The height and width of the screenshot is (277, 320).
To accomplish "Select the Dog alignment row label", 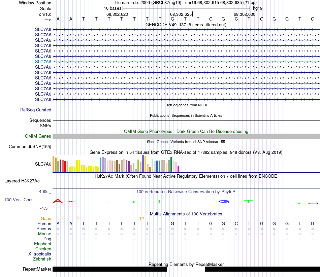I will (x=47, y=239).
